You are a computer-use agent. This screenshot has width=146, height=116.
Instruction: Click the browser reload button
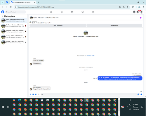click(11, 7)
